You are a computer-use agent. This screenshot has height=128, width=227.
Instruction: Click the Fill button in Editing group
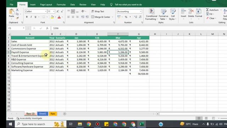click(210, 14)
